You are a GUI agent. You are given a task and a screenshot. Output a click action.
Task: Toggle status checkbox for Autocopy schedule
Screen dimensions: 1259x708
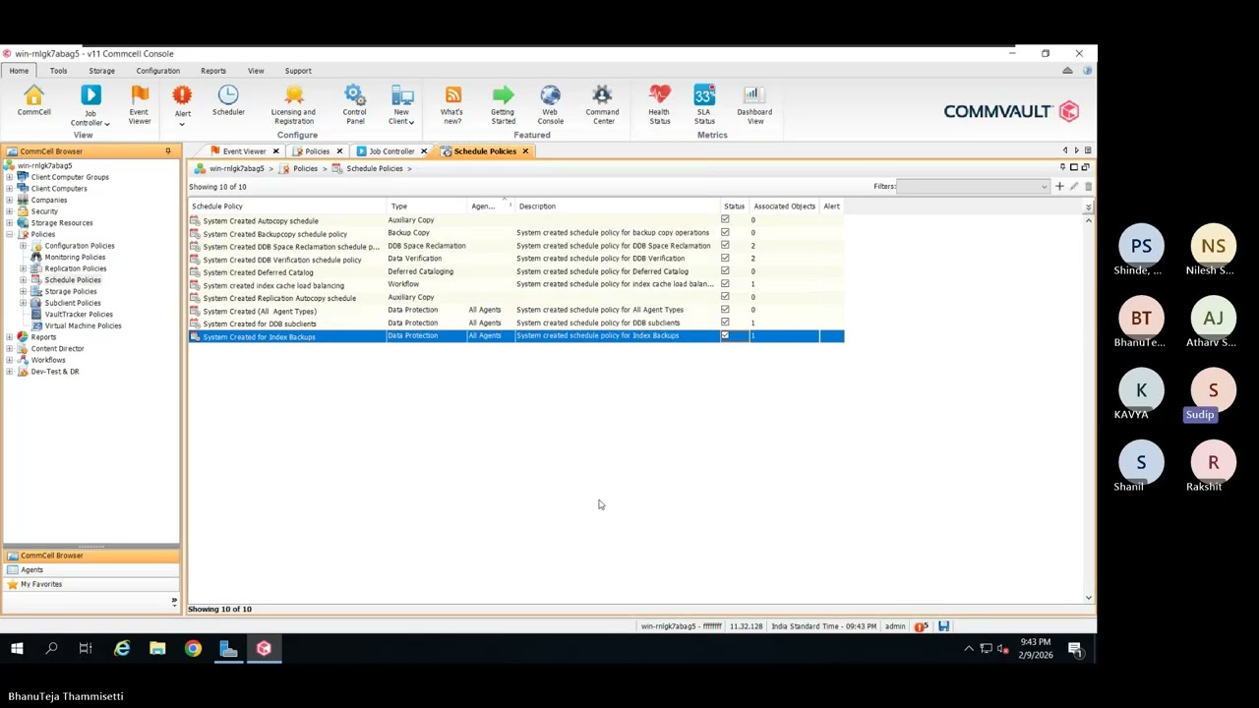click(725, 220)
